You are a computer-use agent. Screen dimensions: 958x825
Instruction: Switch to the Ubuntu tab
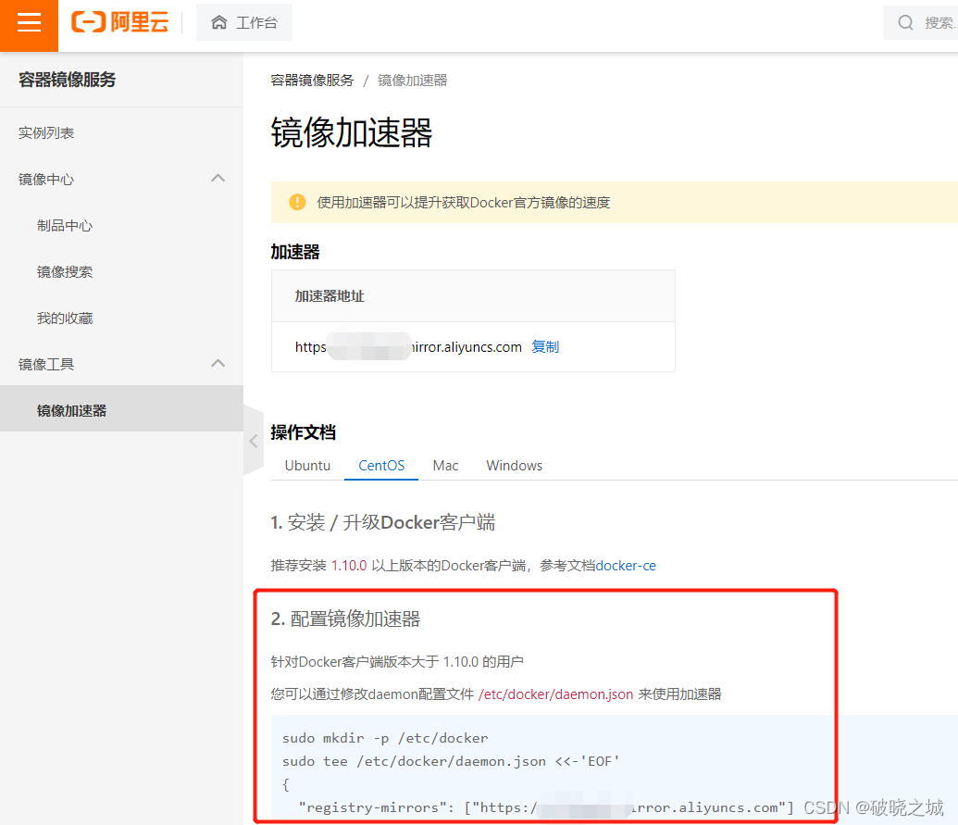(x=307, y=466)
